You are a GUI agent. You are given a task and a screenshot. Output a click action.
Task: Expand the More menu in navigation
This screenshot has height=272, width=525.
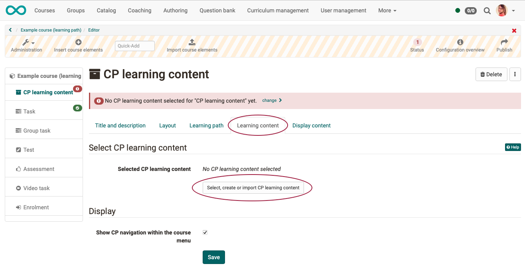point(387,10)
